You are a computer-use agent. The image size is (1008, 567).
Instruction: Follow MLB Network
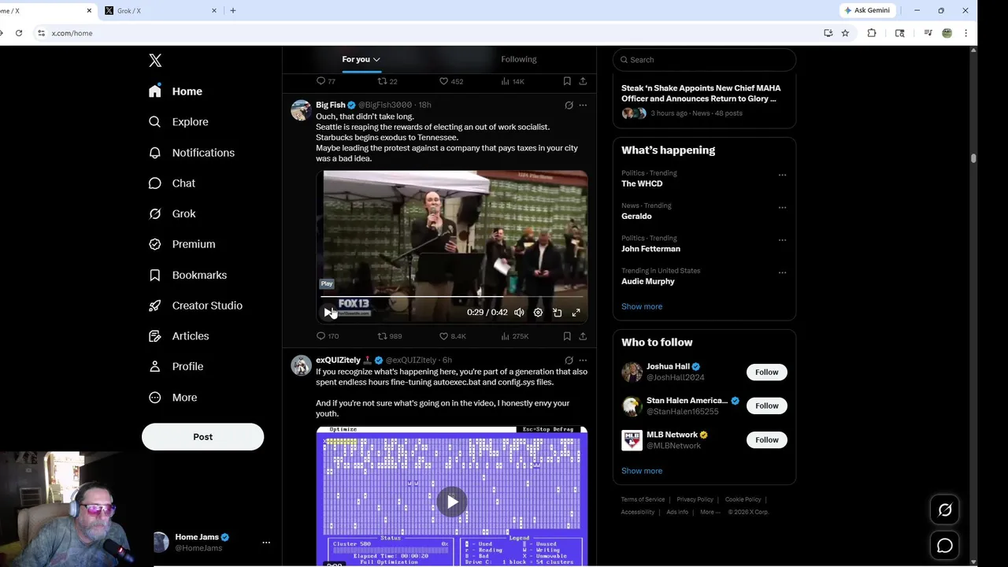[x=766, y=440]
